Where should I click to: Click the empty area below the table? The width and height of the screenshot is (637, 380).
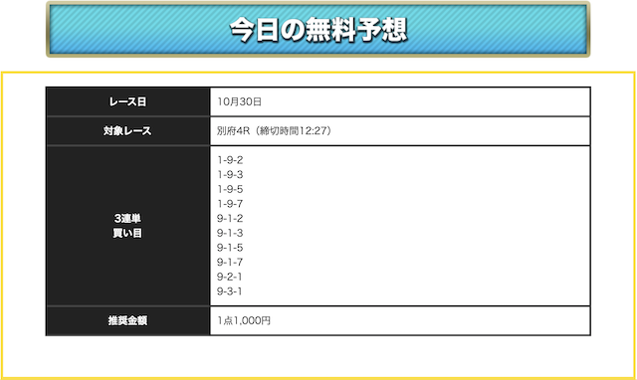(318, 356)
